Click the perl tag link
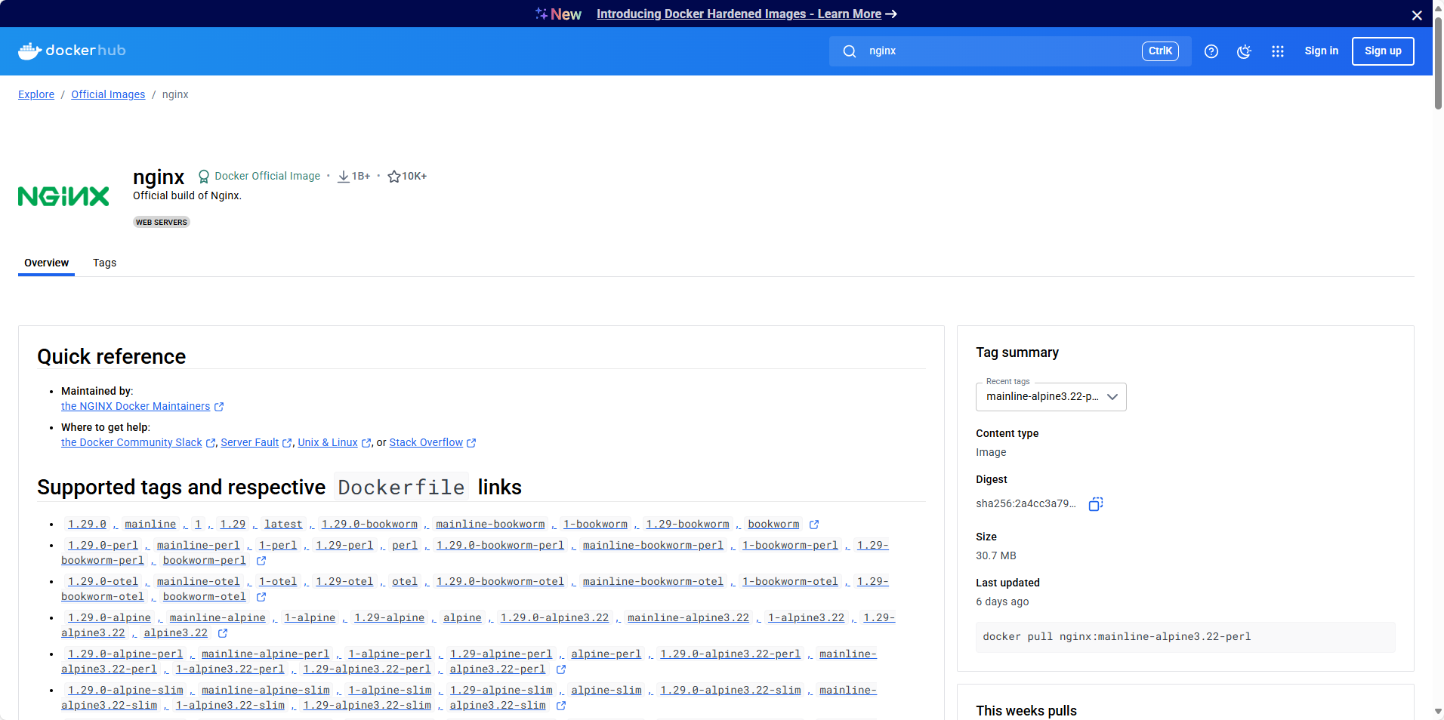The width and height of the screenshot is (1444, 720). [x=405, y=545]
